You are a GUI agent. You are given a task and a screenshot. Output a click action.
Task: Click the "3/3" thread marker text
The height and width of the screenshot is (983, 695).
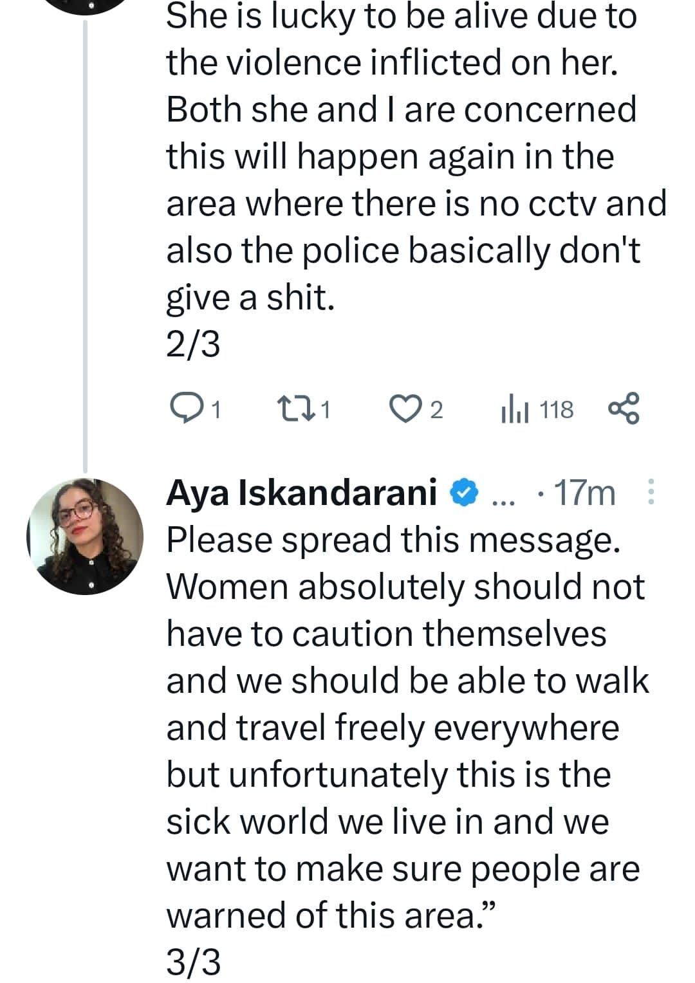pos(193,963)
